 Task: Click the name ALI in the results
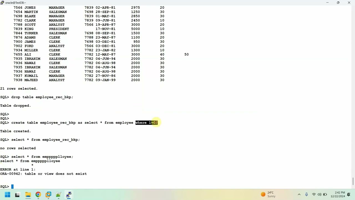(28, 54)
